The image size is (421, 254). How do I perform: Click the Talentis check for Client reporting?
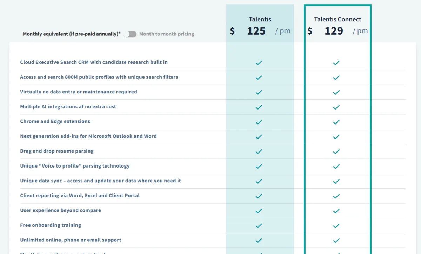[x=259, y=196]
